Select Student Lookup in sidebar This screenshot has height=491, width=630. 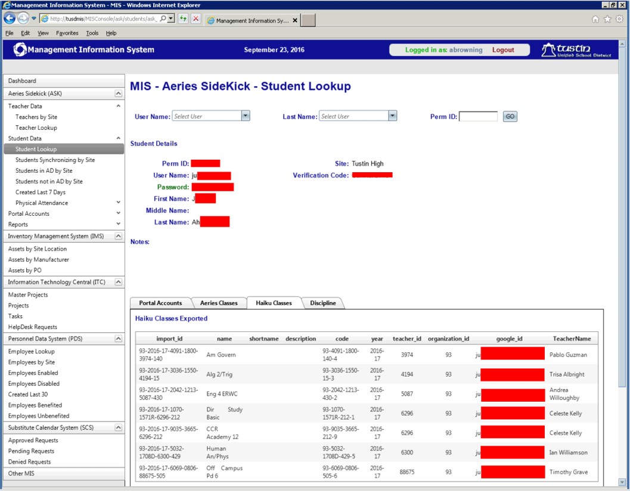pyautogui.click(x=64, y=149)
